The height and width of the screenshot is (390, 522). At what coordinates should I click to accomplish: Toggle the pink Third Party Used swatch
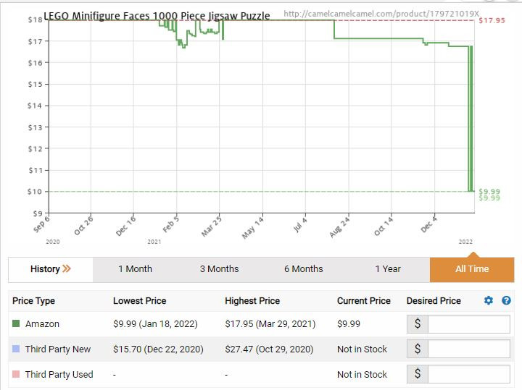click(x=16, y=374)
